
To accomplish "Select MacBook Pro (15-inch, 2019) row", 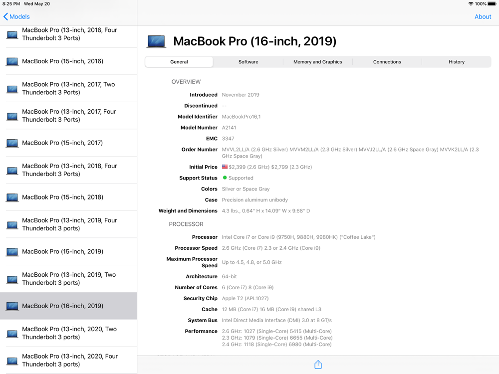I will [68, 251].
